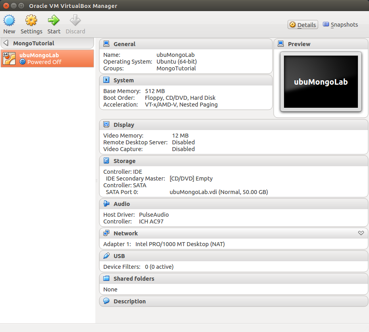
Task: Open USB settings via its header title
Action: (119, 256)
